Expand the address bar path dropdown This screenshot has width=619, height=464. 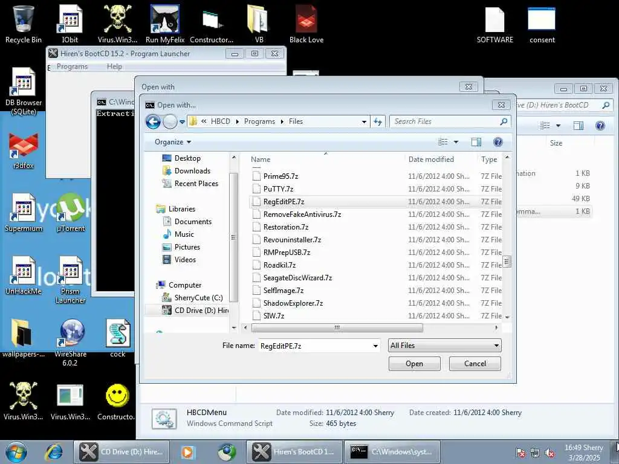[364, 121]
